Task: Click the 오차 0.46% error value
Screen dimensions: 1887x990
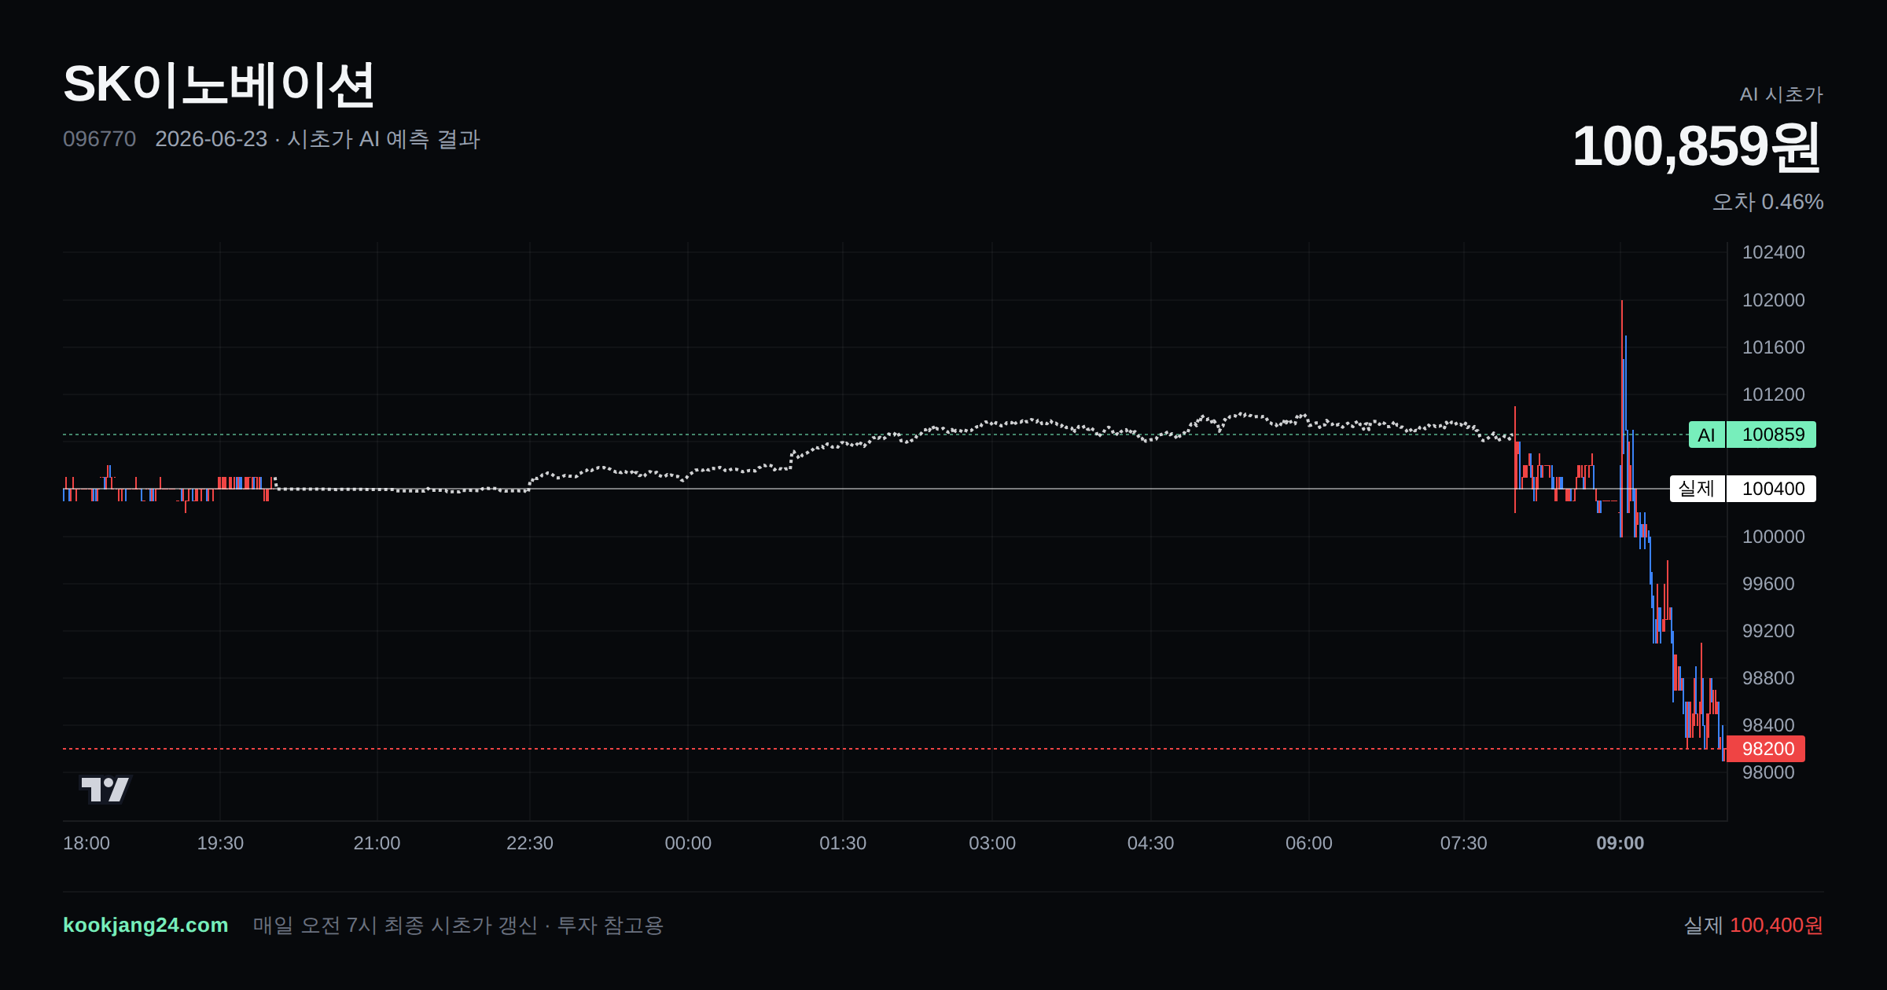Action: click(1768, 202)
